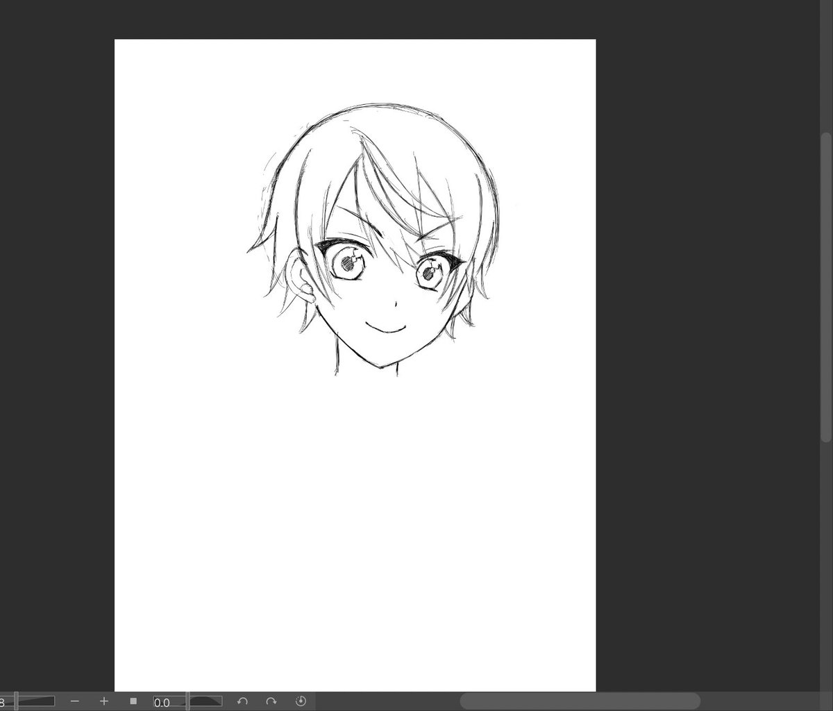Click the zoom out minus icon

[x=75, y=701]
